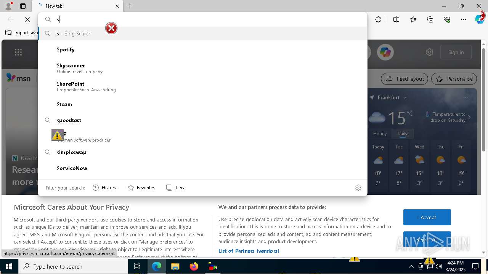The height and width of the screenshot is (274, 488).
Task: Choose the Steam suggestion
Action: (x=202, y=104)
